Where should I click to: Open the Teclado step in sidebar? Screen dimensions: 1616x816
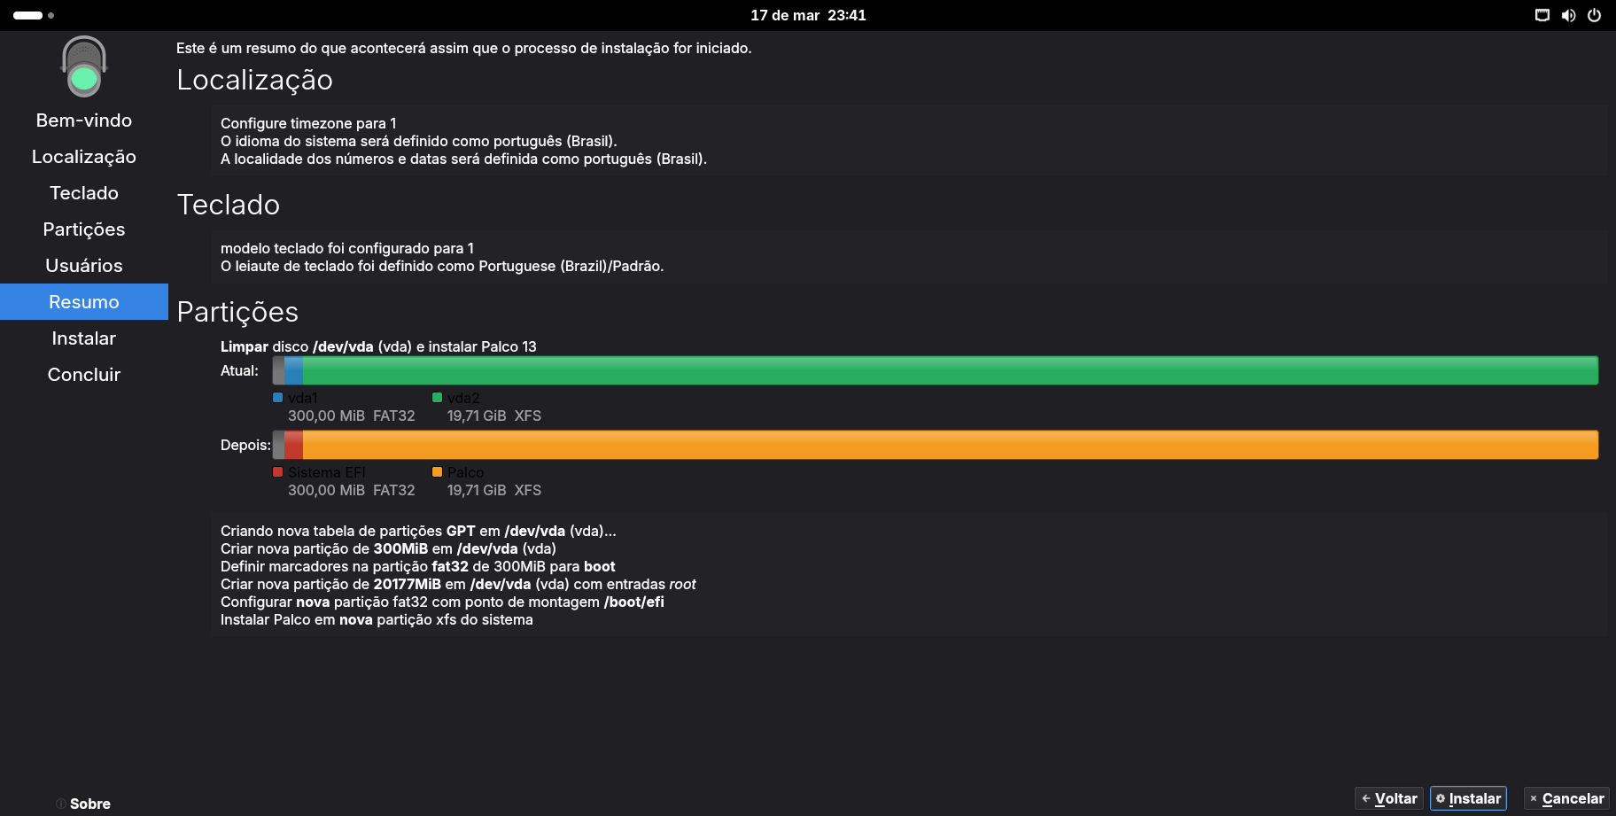click(x=84, y=193)
